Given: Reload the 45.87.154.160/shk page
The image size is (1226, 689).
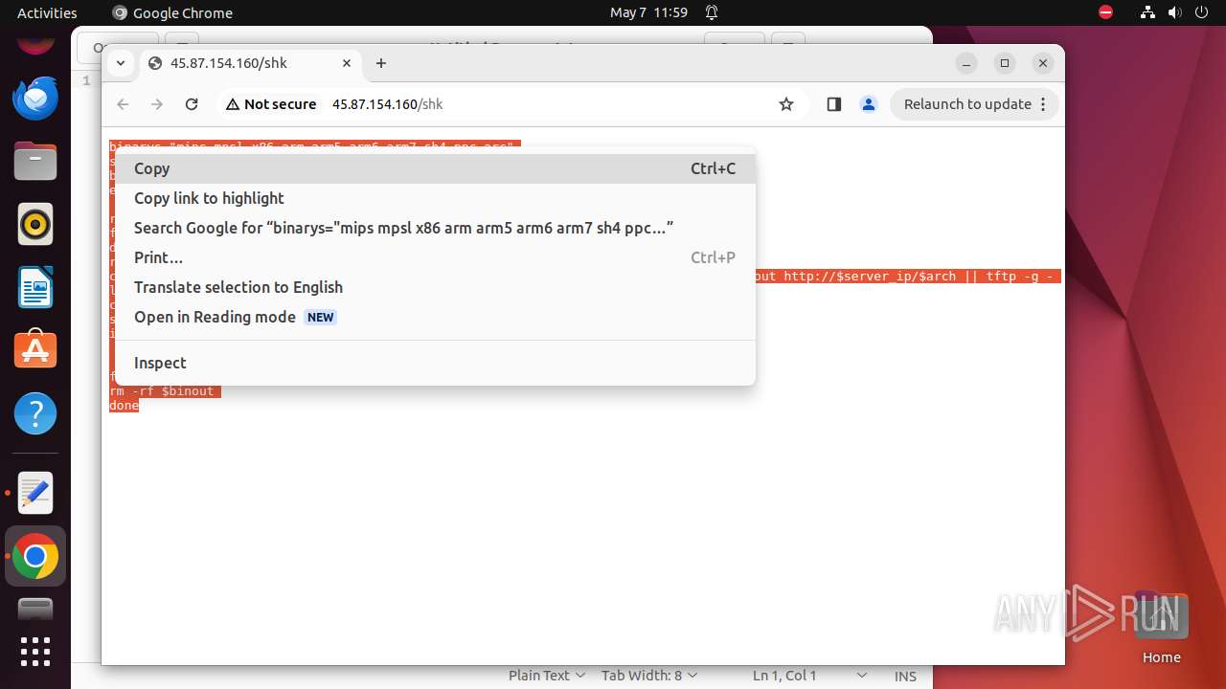Looking at the screenshot, I should pyautogui.click(x=192, y=104).
